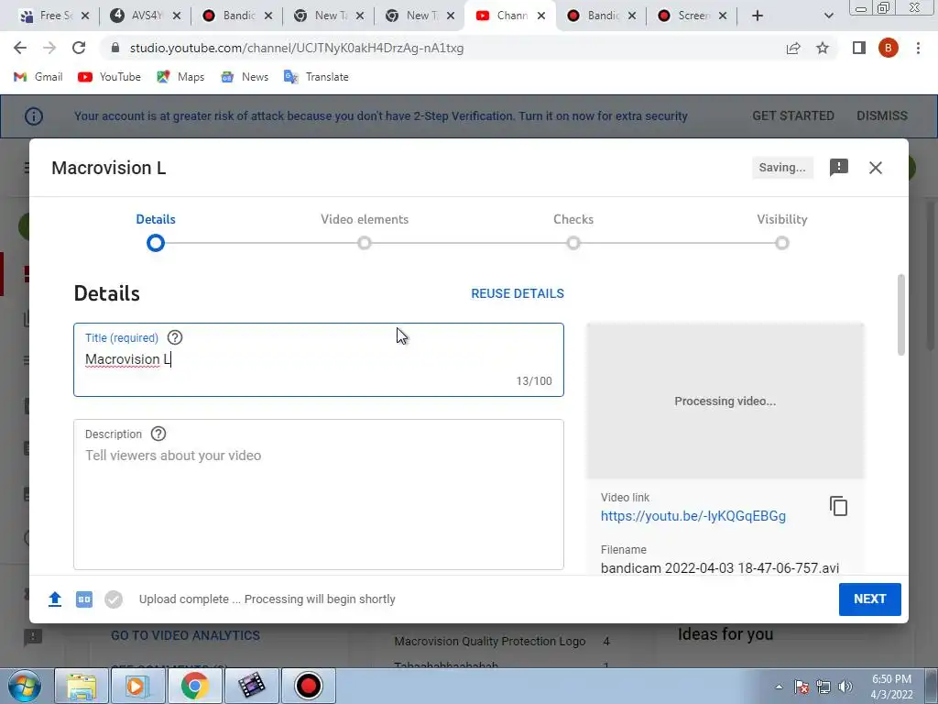Image resolution: width=938 pixels, height=704 pixels.
Task: Open Chrome three-dot menu
Action: pyautogui.click(x=918, y=48)
